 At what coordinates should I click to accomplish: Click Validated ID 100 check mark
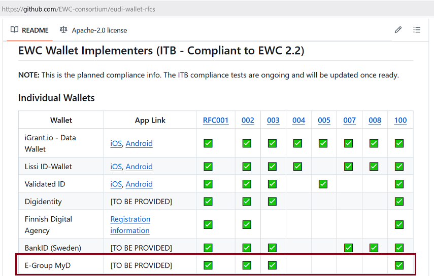pos(399,184)
